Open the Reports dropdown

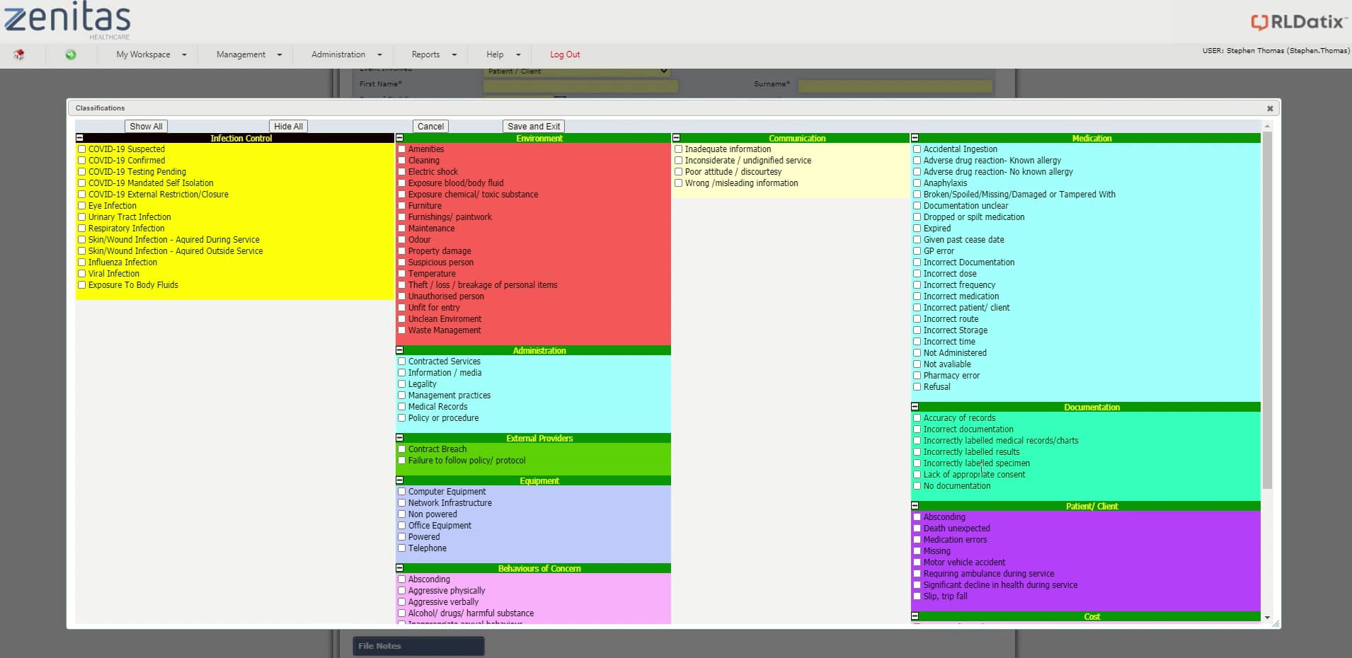click(431, 54)
